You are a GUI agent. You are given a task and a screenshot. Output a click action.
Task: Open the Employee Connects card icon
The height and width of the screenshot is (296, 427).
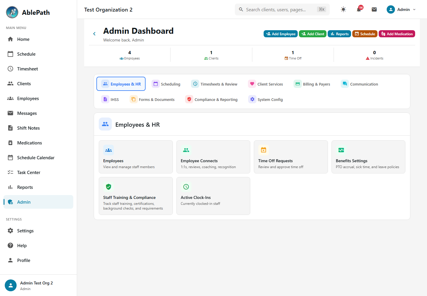(x=186, y=150)
